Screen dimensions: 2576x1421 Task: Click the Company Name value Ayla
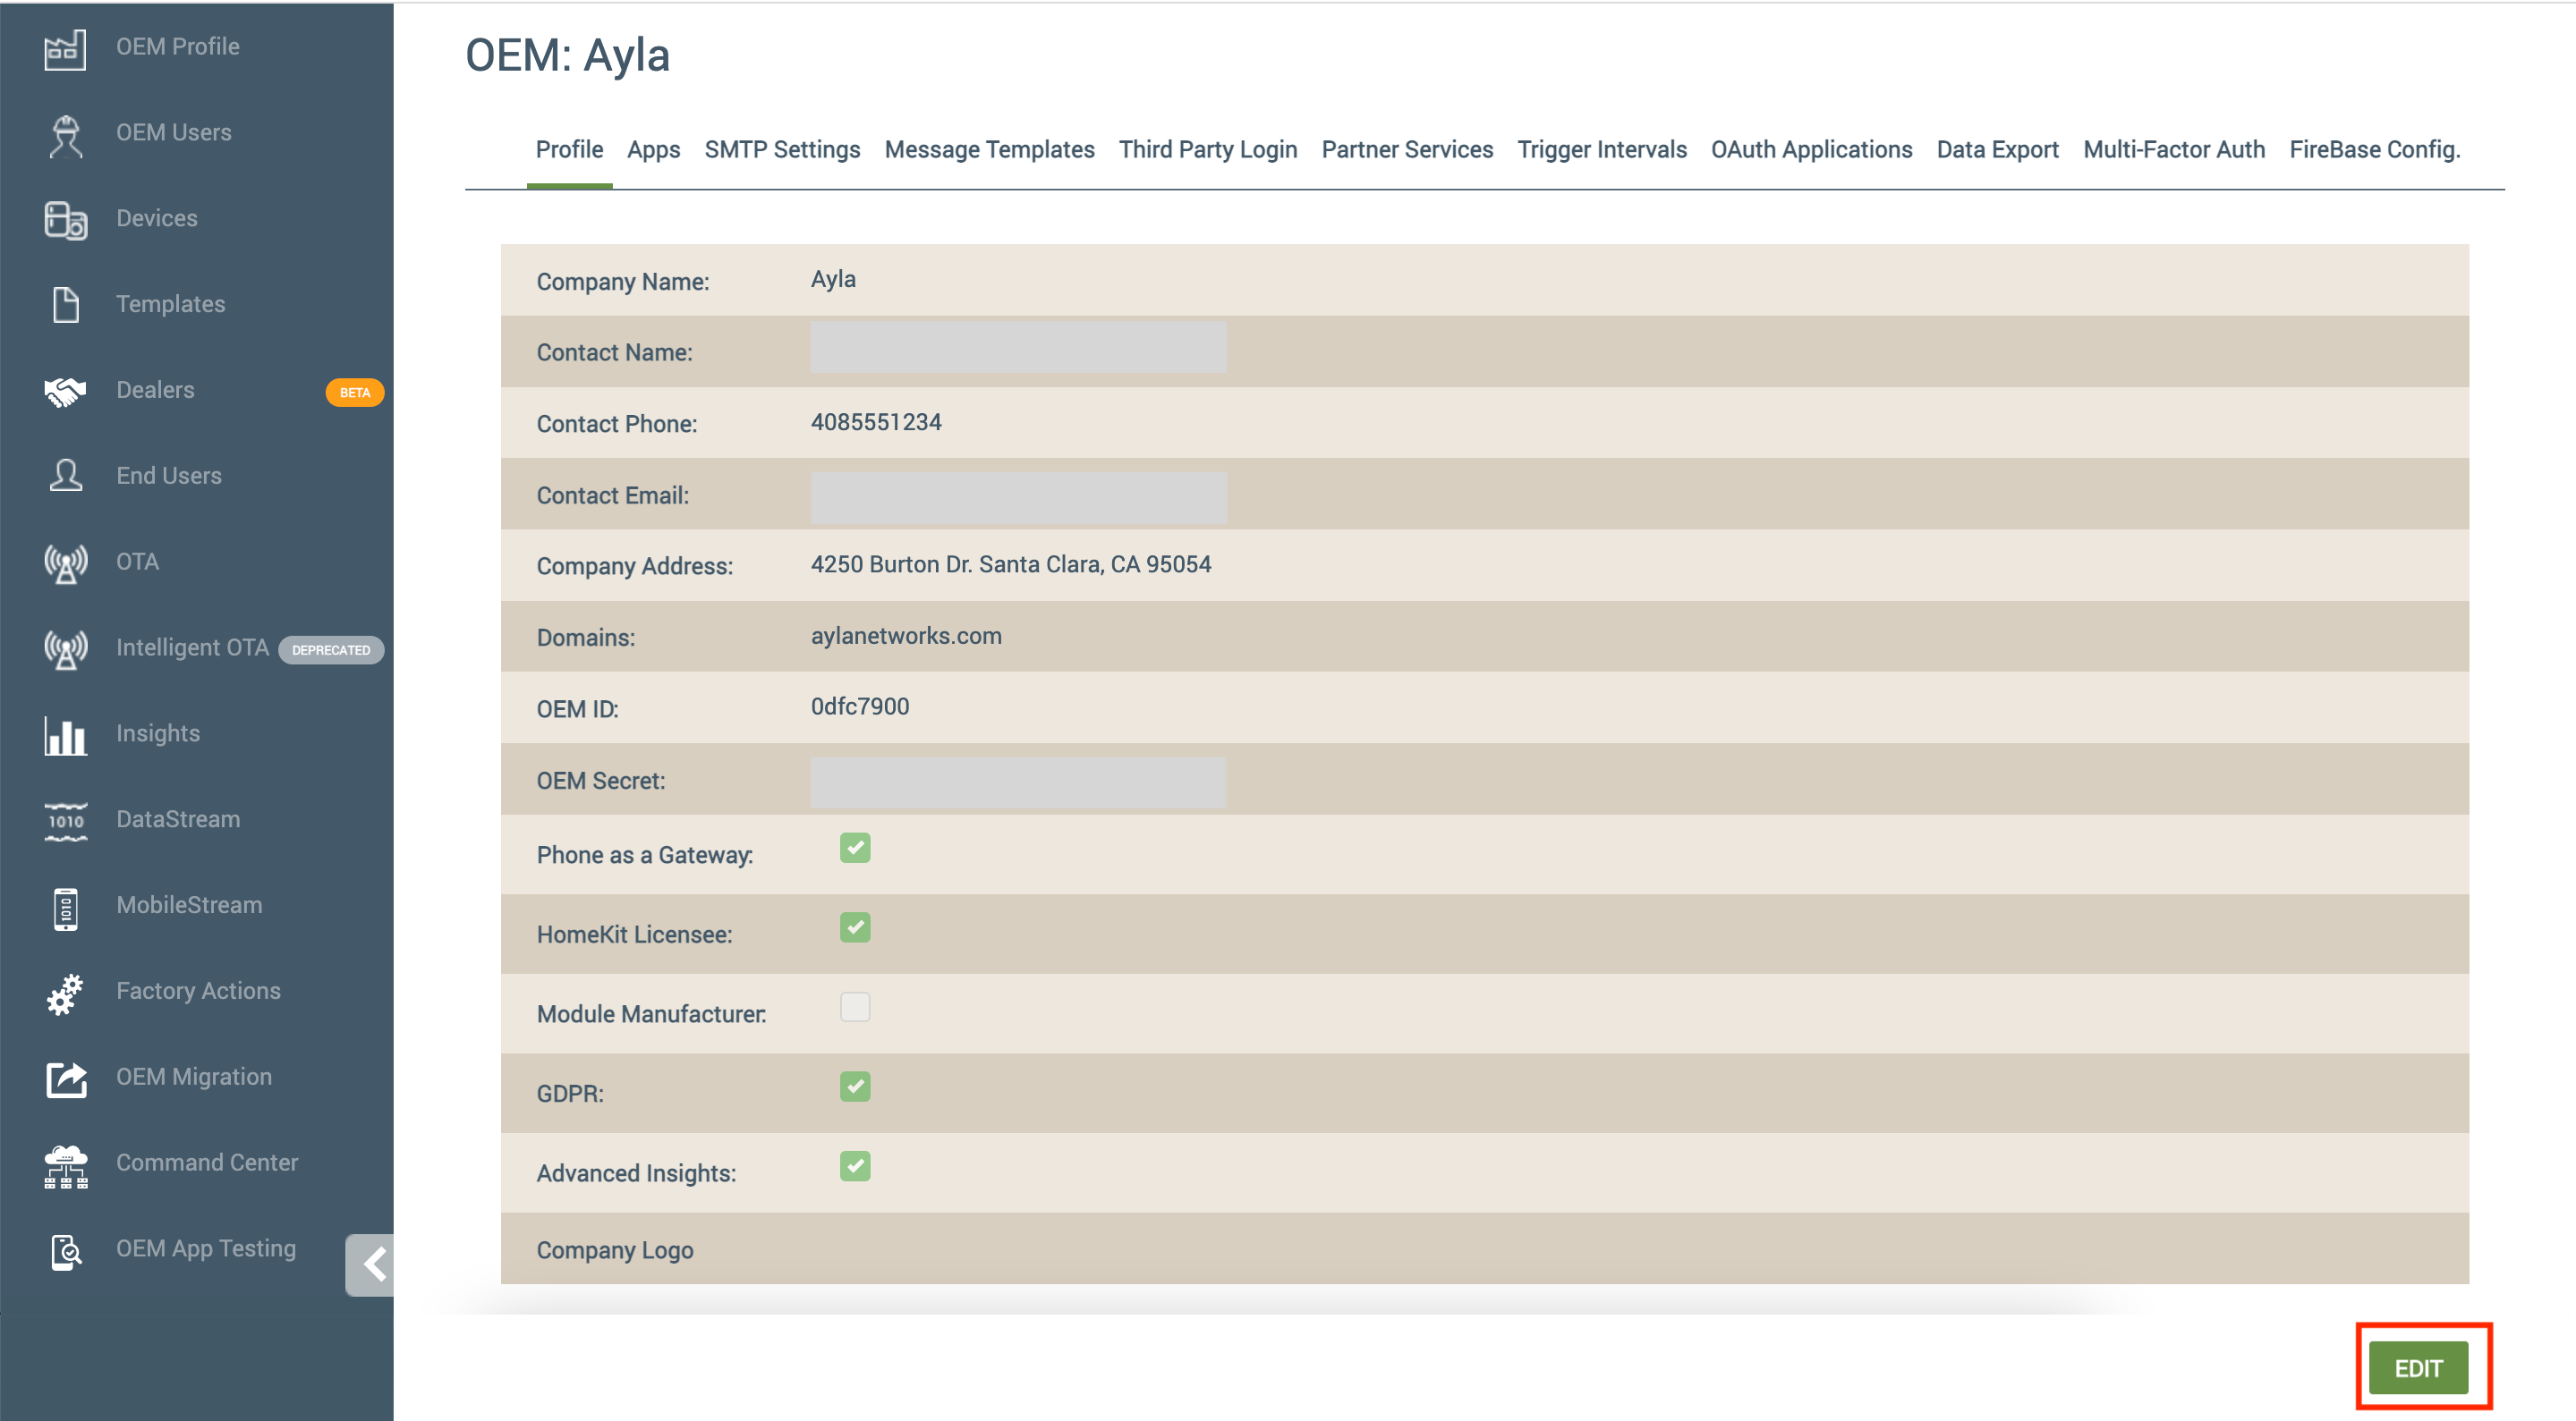833,280
